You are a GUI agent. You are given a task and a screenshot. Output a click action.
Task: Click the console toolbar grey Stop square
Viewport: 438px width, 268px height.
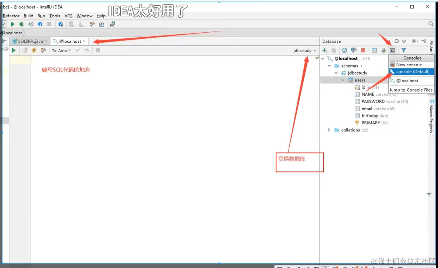[x=98, y=50]
